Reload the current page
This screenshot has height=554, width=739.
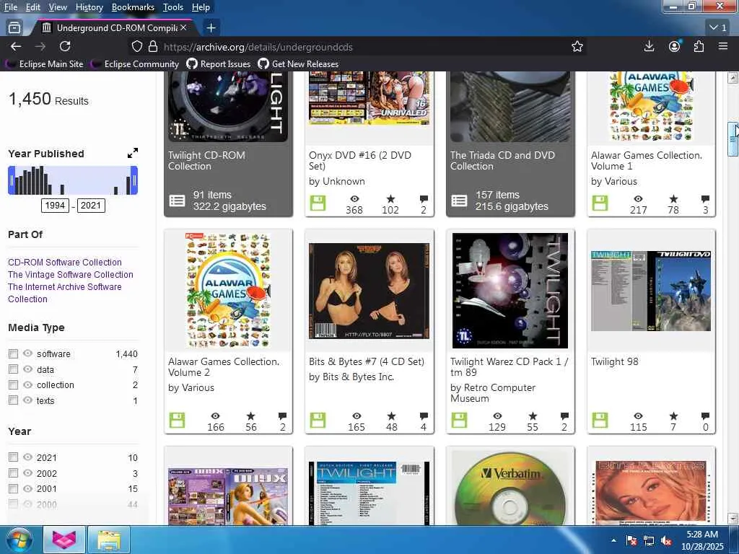point(64,46)
